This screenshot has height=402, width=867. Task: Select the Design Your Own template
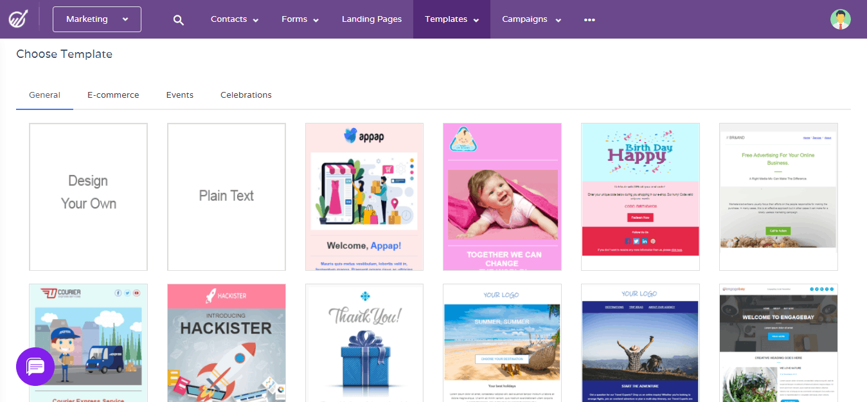tap(88, 197)
